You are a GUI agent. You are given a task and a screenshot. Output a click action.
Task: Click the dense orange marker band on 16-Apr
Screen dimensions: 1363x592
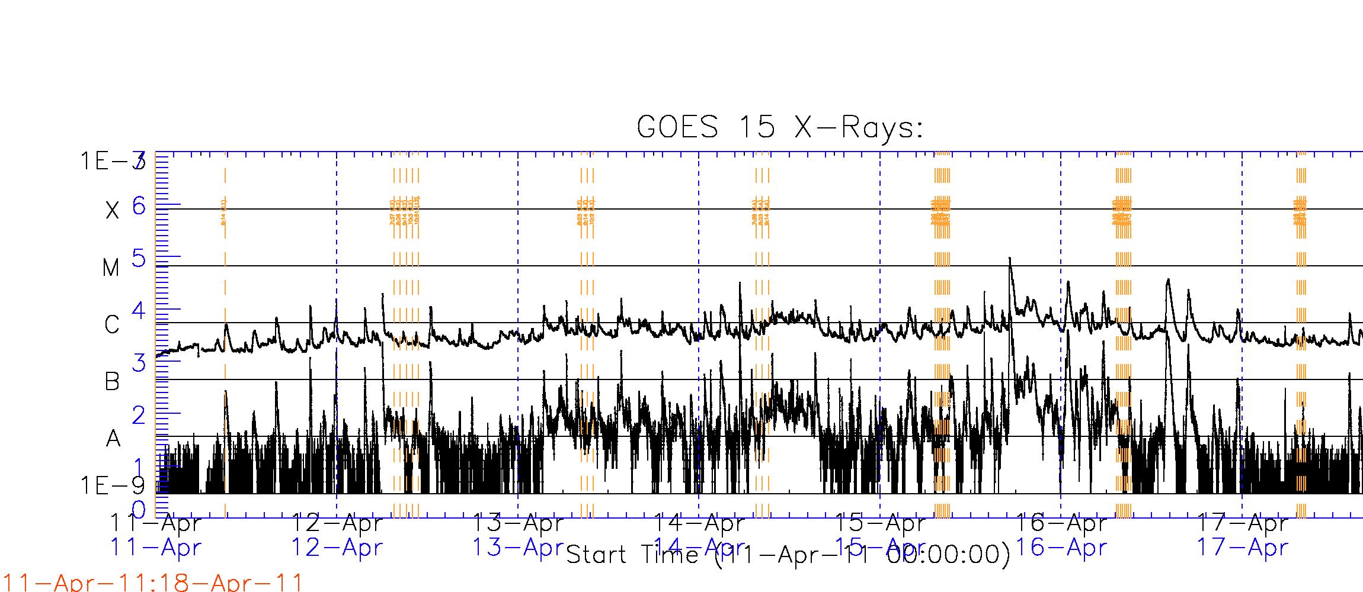[x=1123, y=334]
